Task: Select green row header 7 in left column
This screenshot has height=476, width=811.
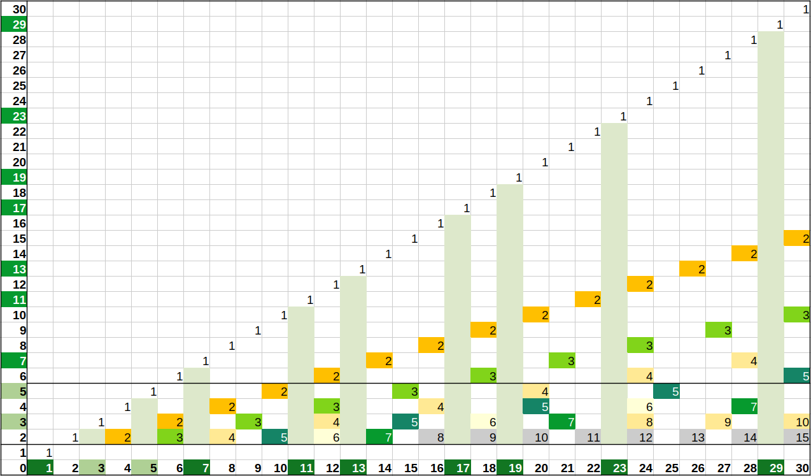Action: click(x=13, y=361)
